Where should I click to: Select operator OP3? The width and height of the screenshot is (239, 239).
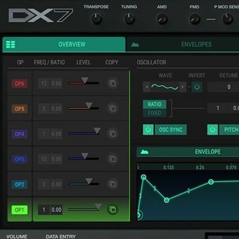20,159
